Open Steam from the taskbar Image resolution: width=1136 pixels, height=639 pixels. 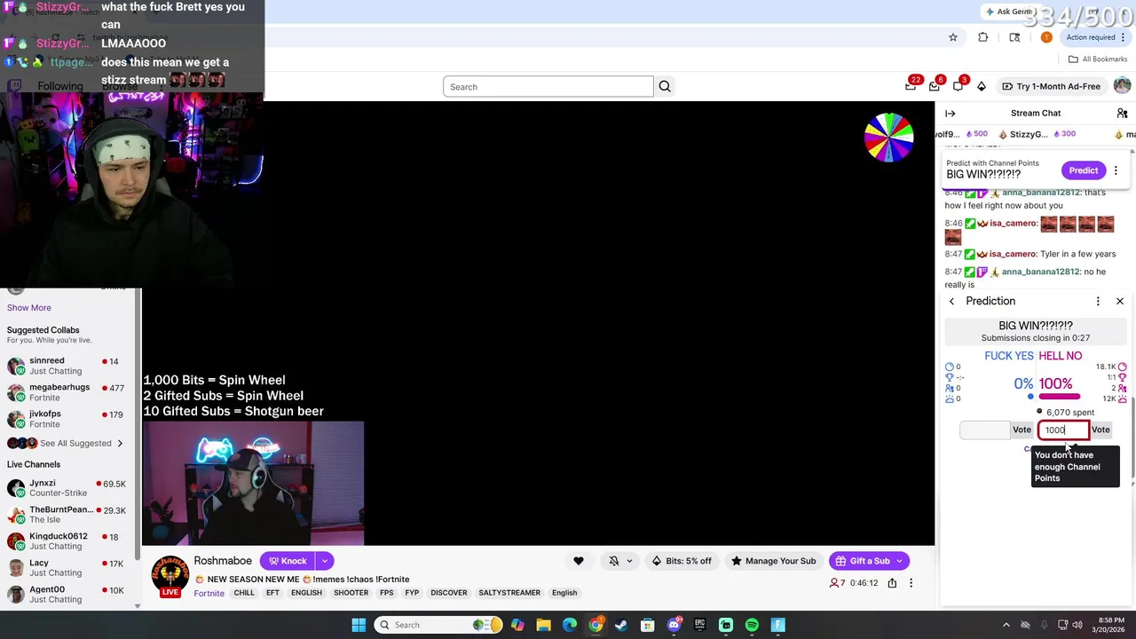621,625
